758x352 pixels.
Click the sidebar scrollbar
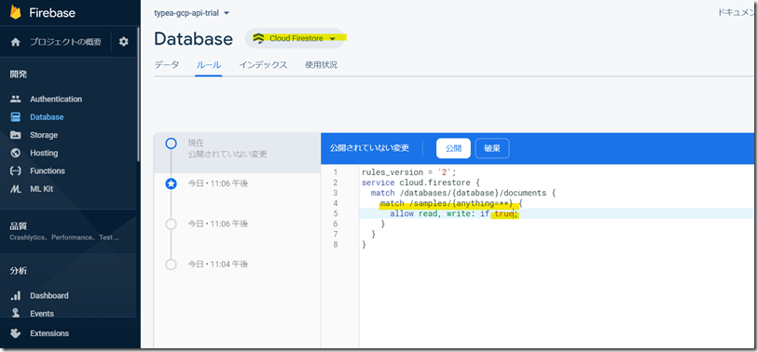tap(139, 94)
